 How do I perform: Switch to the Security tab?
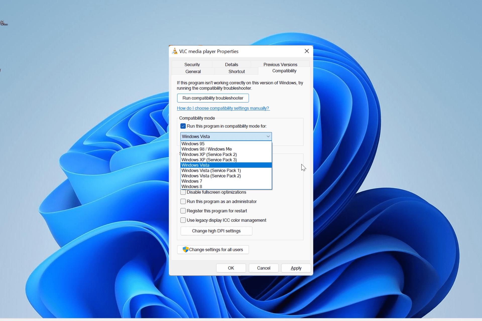[x=192, y=64]
